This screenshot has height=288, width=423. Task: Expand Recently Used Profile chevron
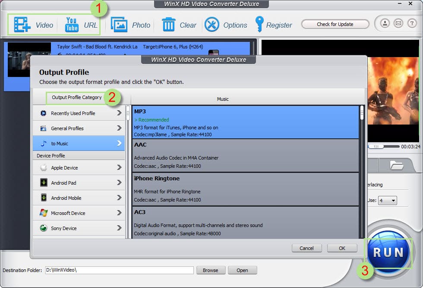point(119,113)
